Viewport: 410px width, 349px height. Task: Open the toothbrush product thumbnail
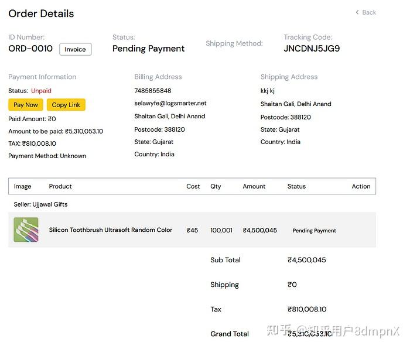point(26,230)
